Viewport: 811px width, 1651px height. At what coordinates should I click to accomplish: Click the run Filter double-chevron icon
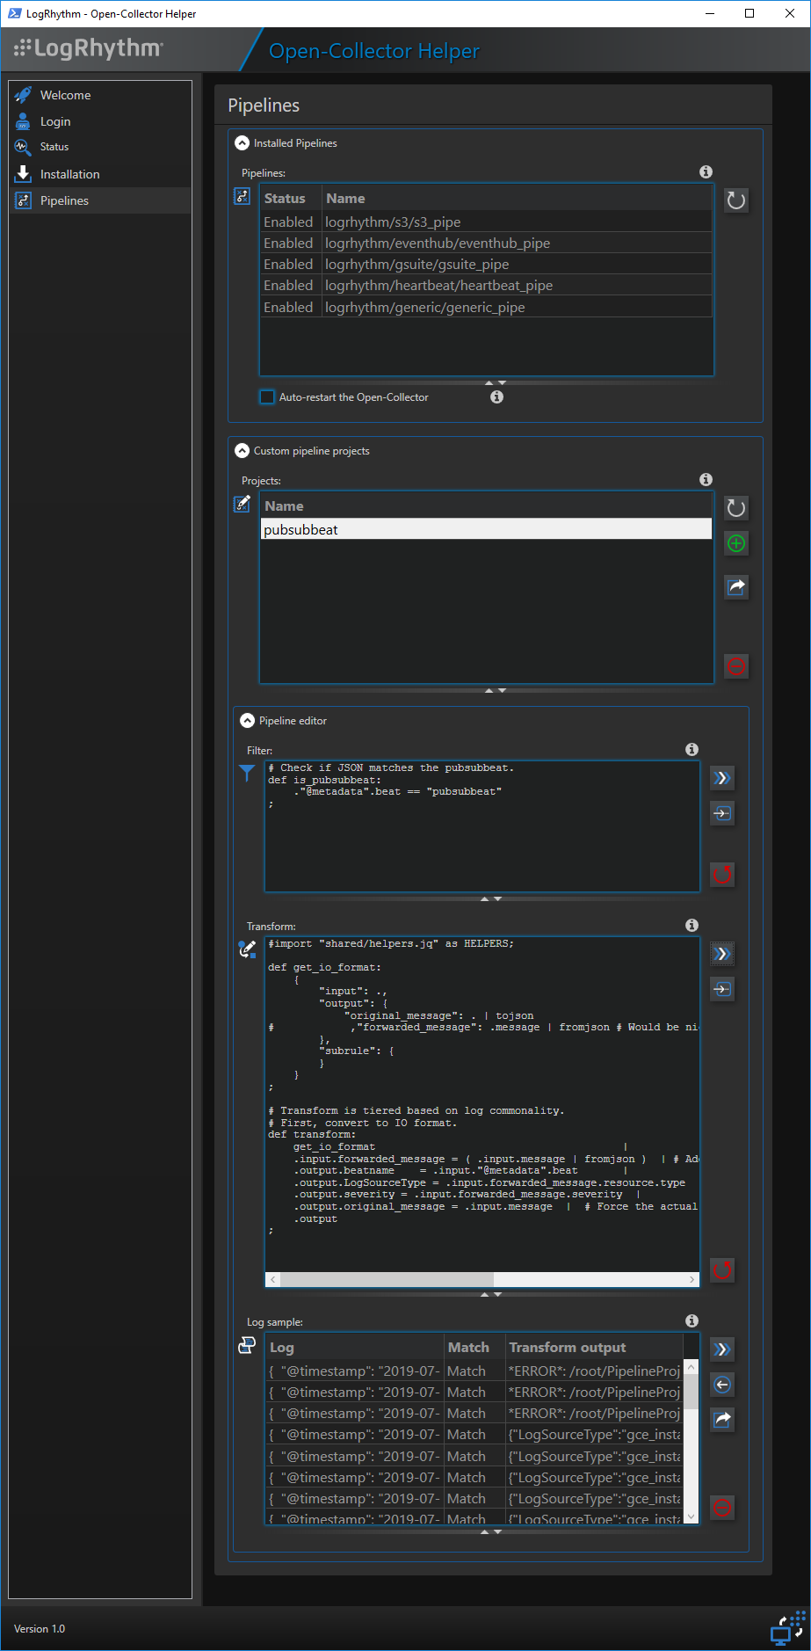click(x=722, y=778)
